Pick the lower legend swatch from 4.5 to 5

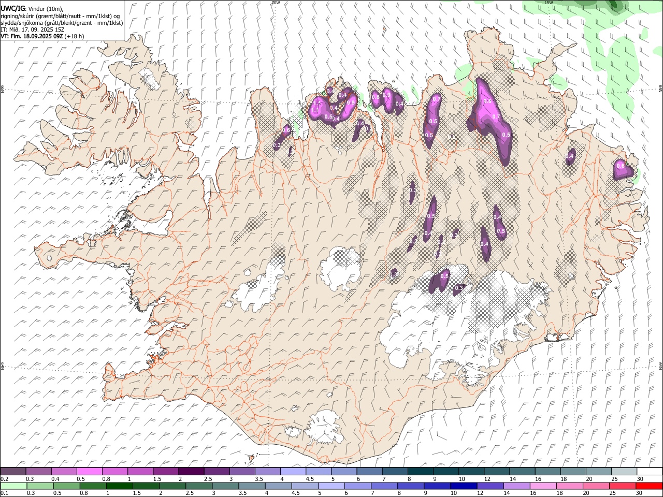click(x=305, y=486)
